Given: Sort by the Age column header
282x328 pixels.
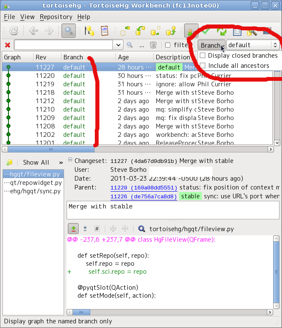Looking at the screenshot, I should pyautogui.click(x=134, y=57).
